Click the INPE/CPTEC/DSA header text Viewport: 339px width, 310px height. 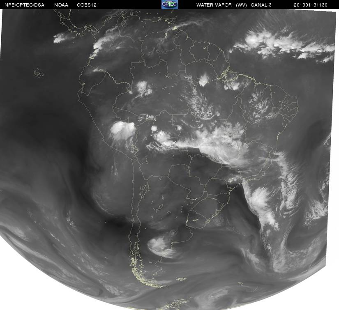[x=24, y=5]
